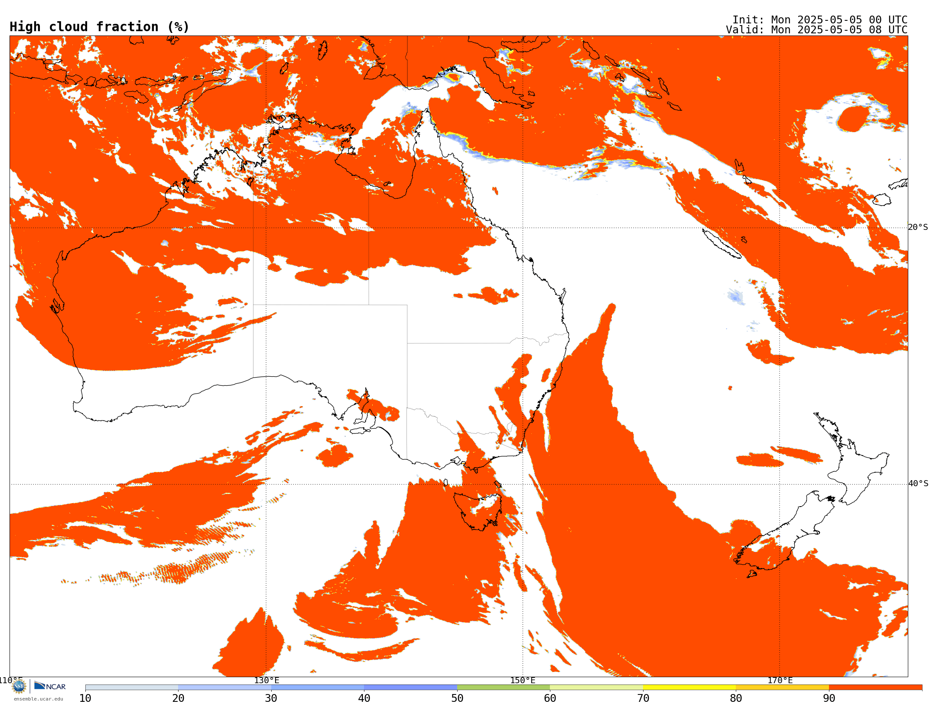Click the Valid: Mon 2025-05-05 08 UTC text
Viewport: 936px width, 704px height.
817,30
